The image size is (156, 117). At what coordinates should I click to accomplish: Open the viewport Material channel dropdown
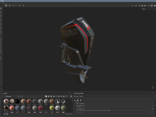pos(148,9)
